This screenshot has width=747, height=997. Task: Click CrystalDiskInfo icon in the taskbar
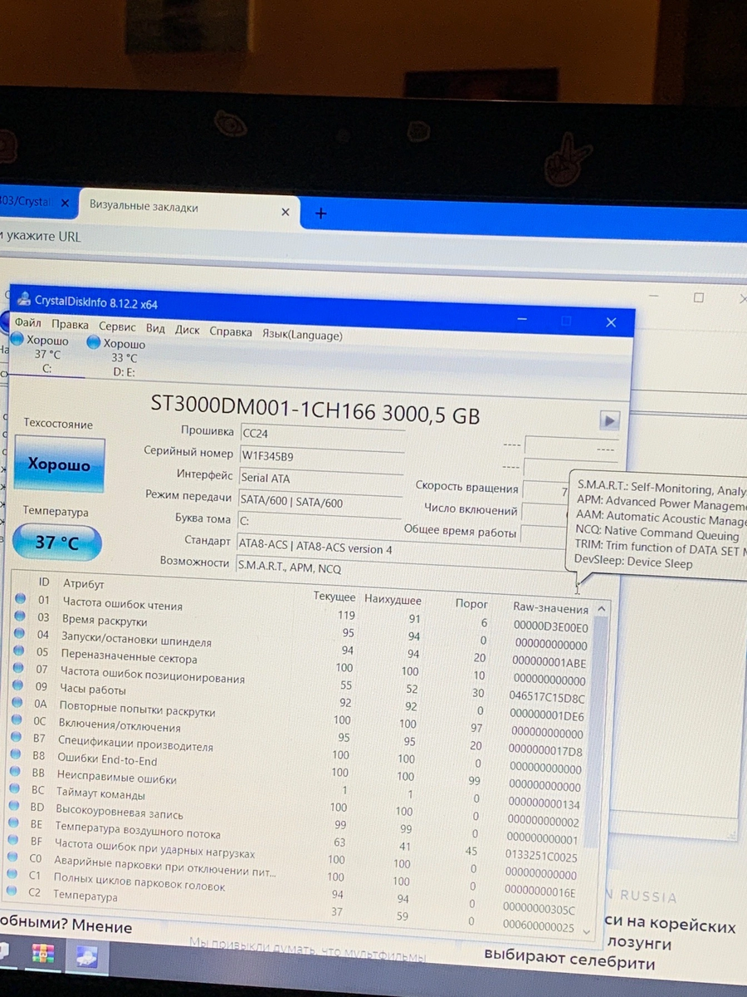point(86,956)
